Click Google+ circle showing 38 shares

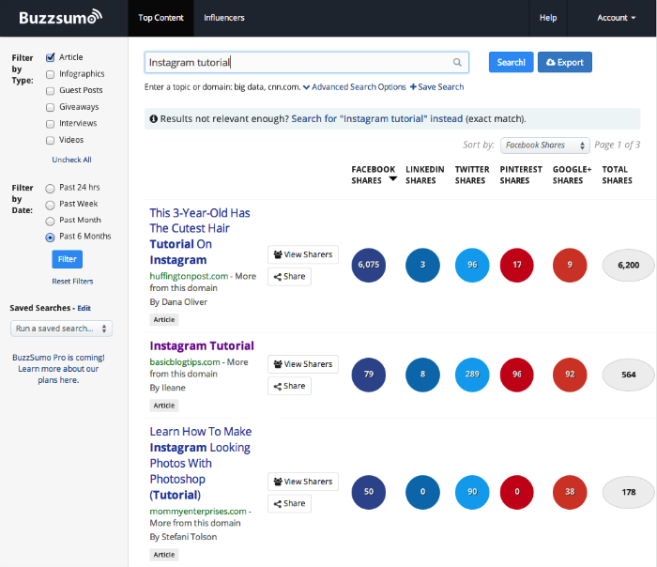(x=570, y=492)
